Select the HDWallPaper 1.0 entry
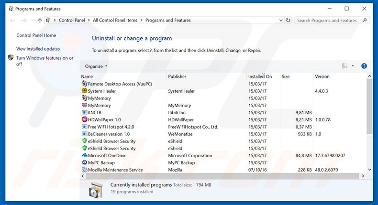Screen dimensions: 378x205 tap(104, 120)
